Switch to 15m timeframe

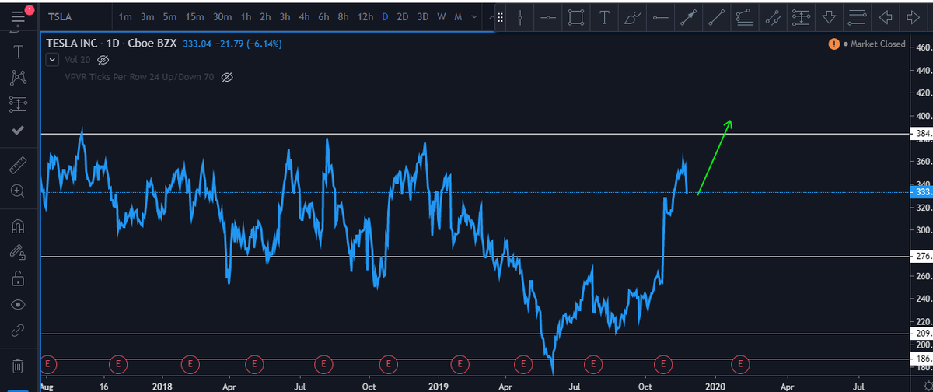click(194, 16)
